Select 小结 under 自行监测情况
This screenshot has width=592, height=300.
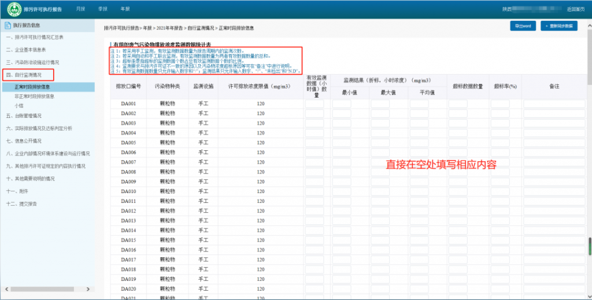coord(19,106)
